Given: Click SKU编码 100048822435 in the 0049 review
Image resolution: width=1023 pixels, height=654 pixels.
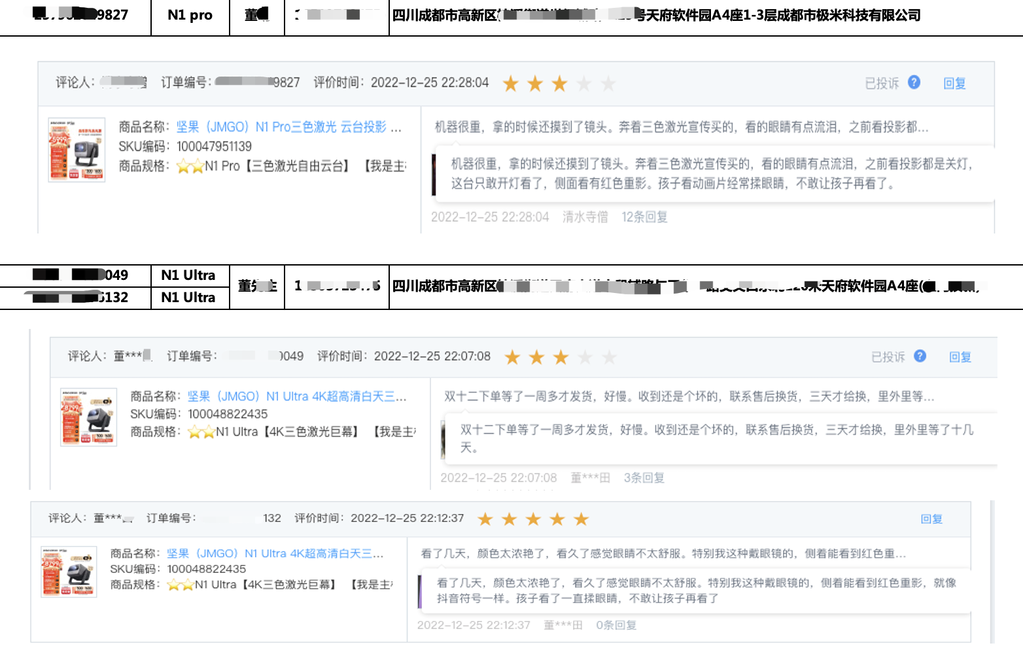Looking at the screenshot, I should coord(199,414).
